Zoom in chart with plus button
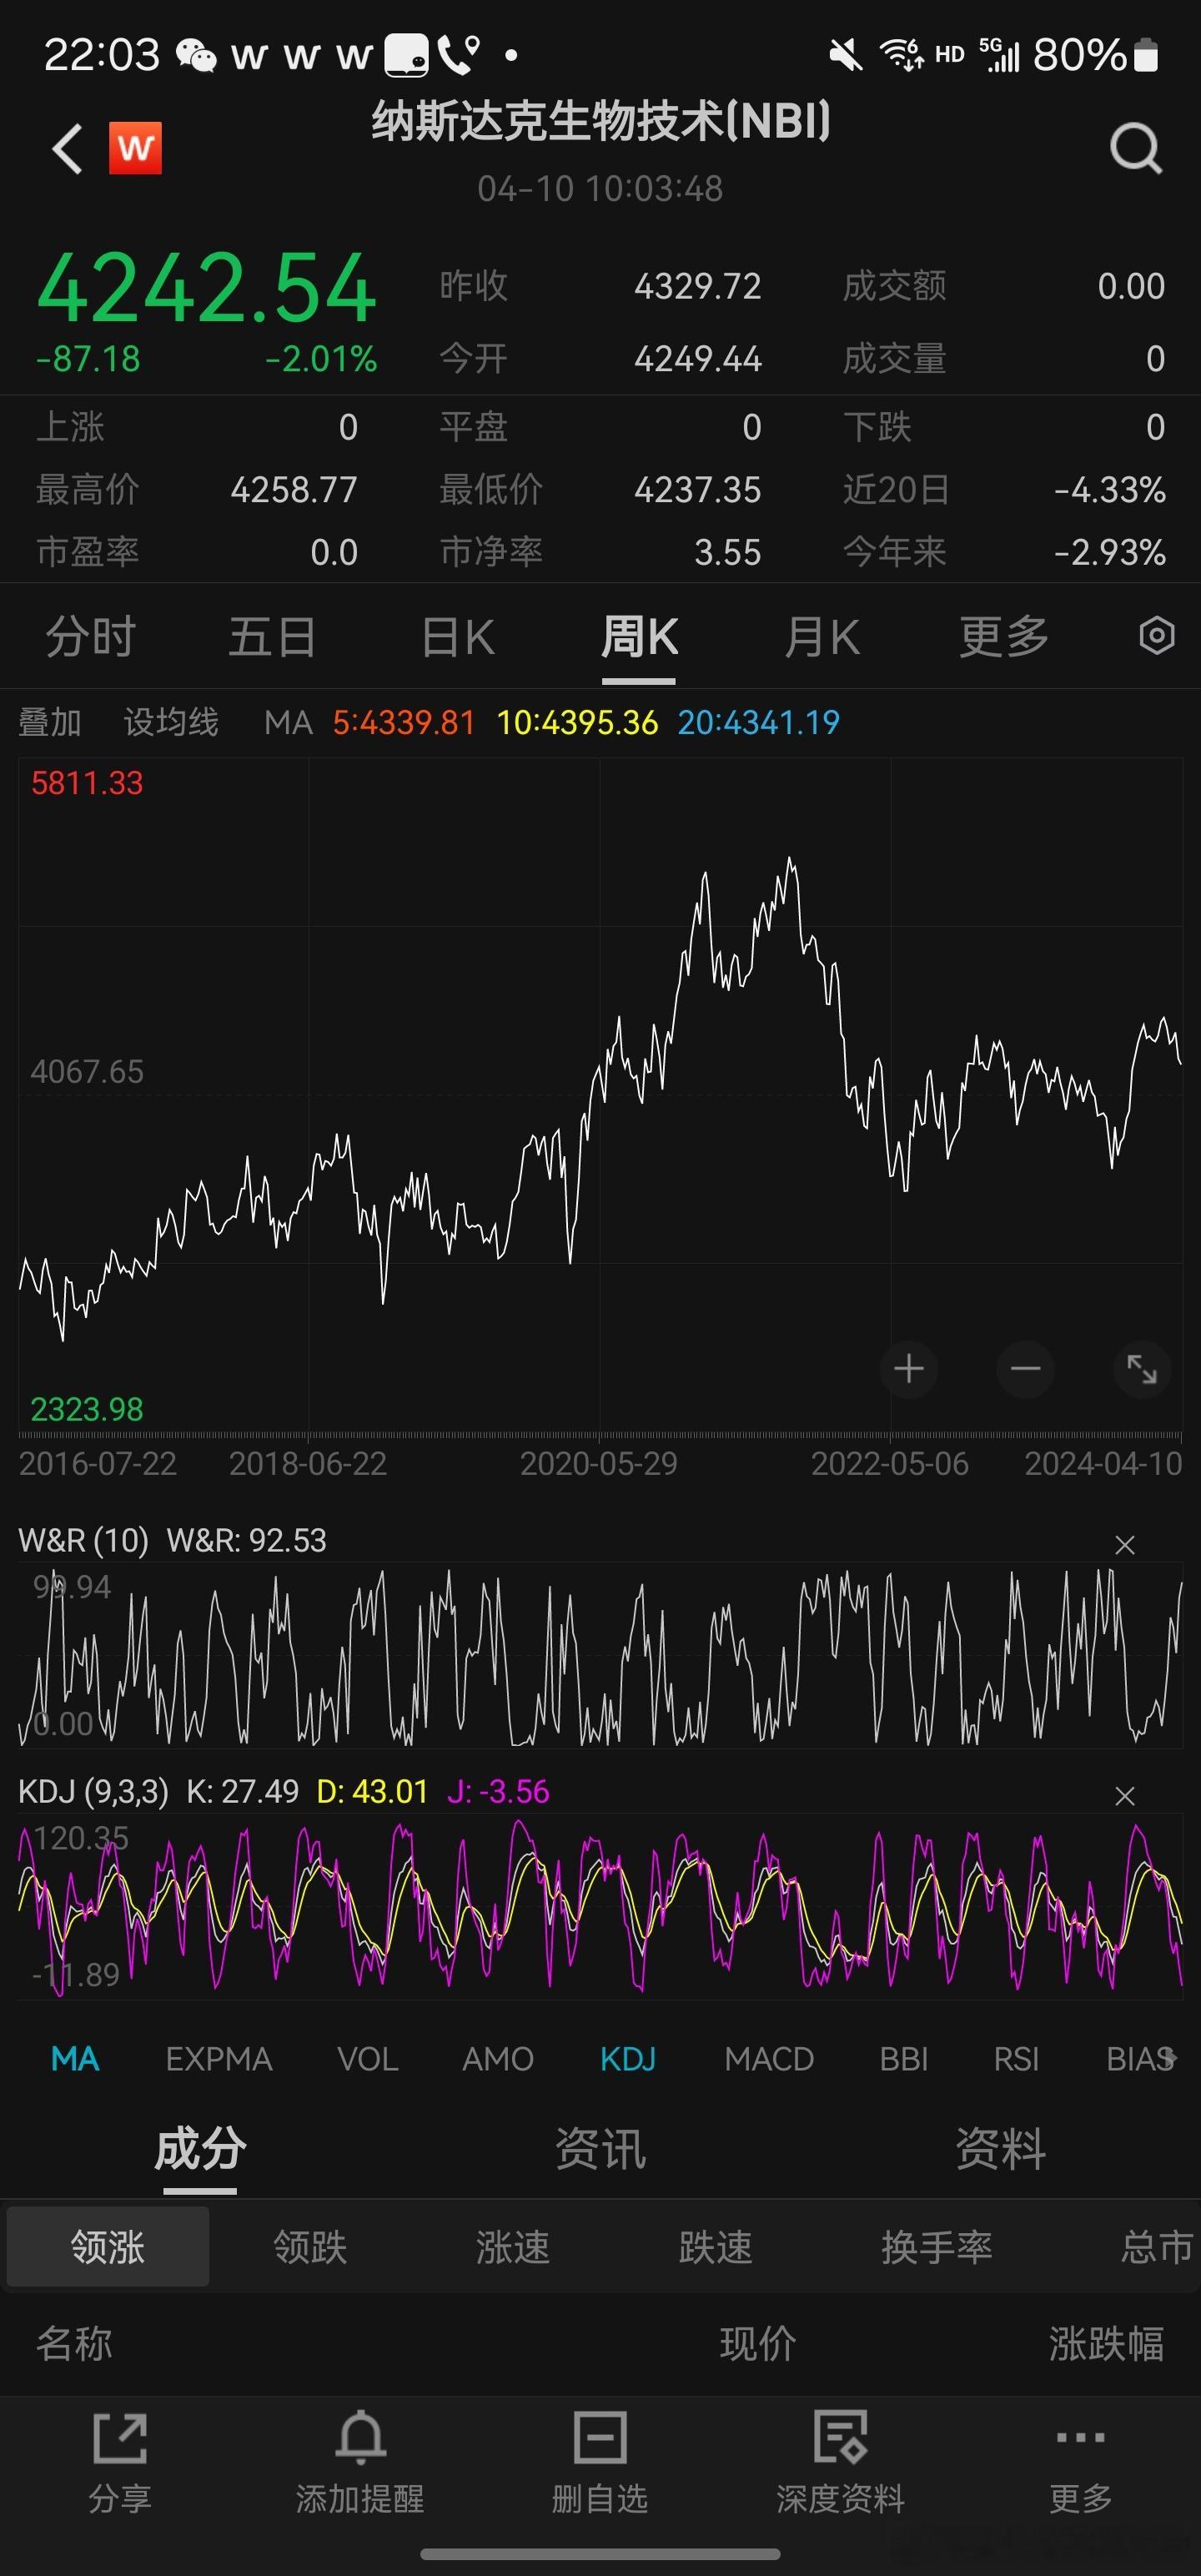Screen dimensions: 1201x2576 coord(908,1368)
